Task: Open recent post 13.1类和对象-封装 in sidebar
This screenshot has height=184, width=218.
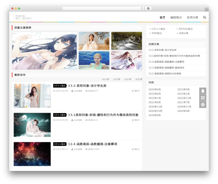Action: 174,56
